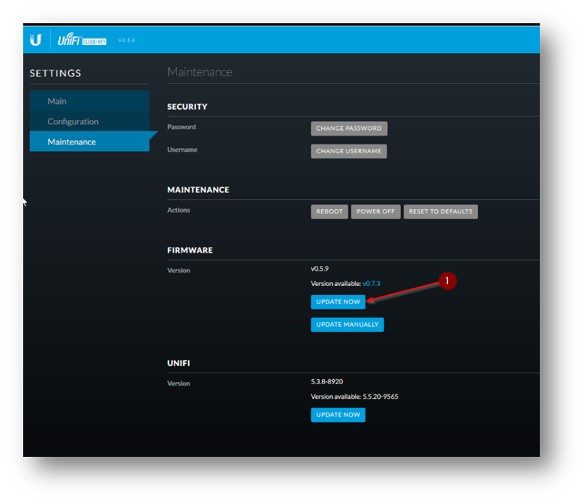Open the Configuration settings tab
The image size is (587, 504).
tap(89, 121)
